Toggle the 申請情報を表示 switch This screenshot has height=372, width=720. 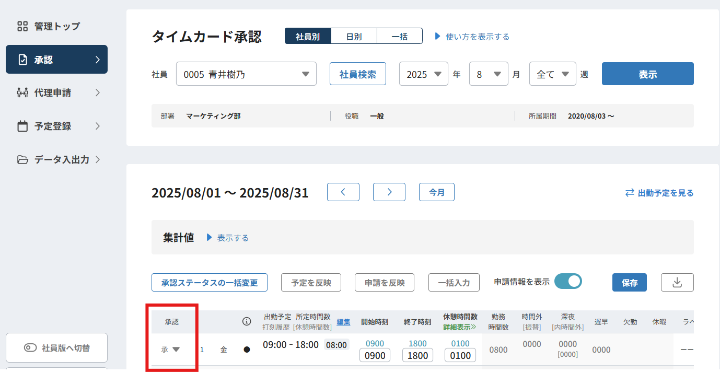tap(568, 281)
